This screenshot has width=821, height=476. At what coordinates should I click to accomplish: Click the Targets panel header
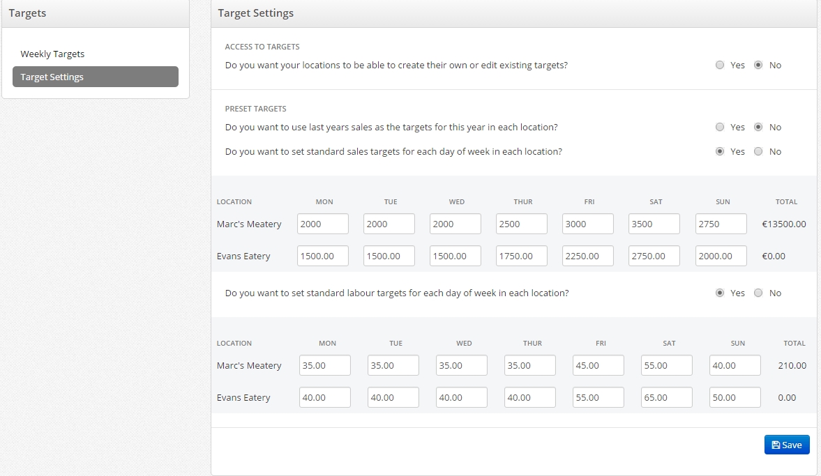pyautogui.click(x=27, y=13)
